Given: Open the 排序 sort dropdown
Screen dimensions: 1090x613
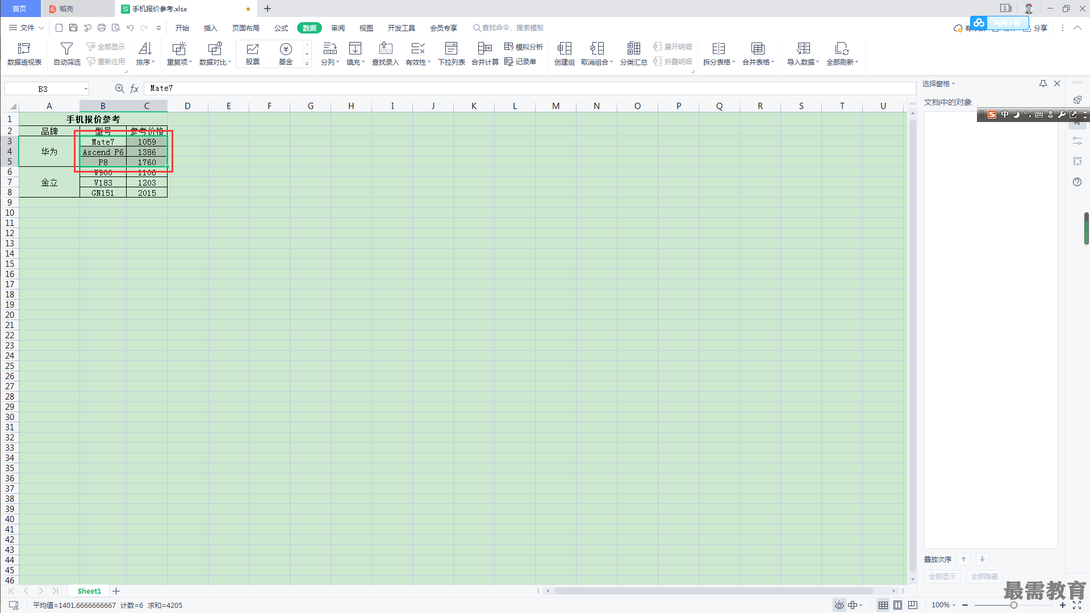Looking at the screenshot, I should [145, 54].
